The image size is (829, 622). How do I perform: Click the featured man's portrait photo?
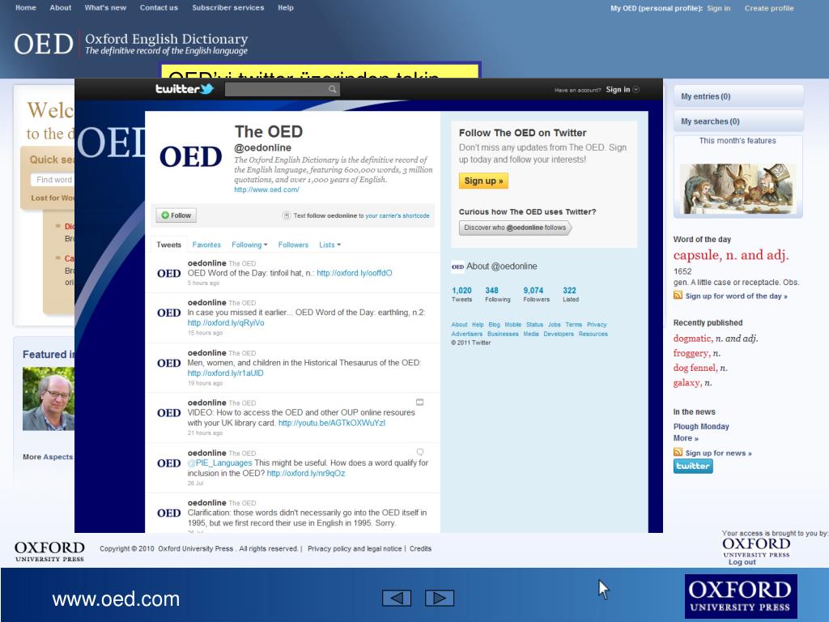[x=48, y=398]
